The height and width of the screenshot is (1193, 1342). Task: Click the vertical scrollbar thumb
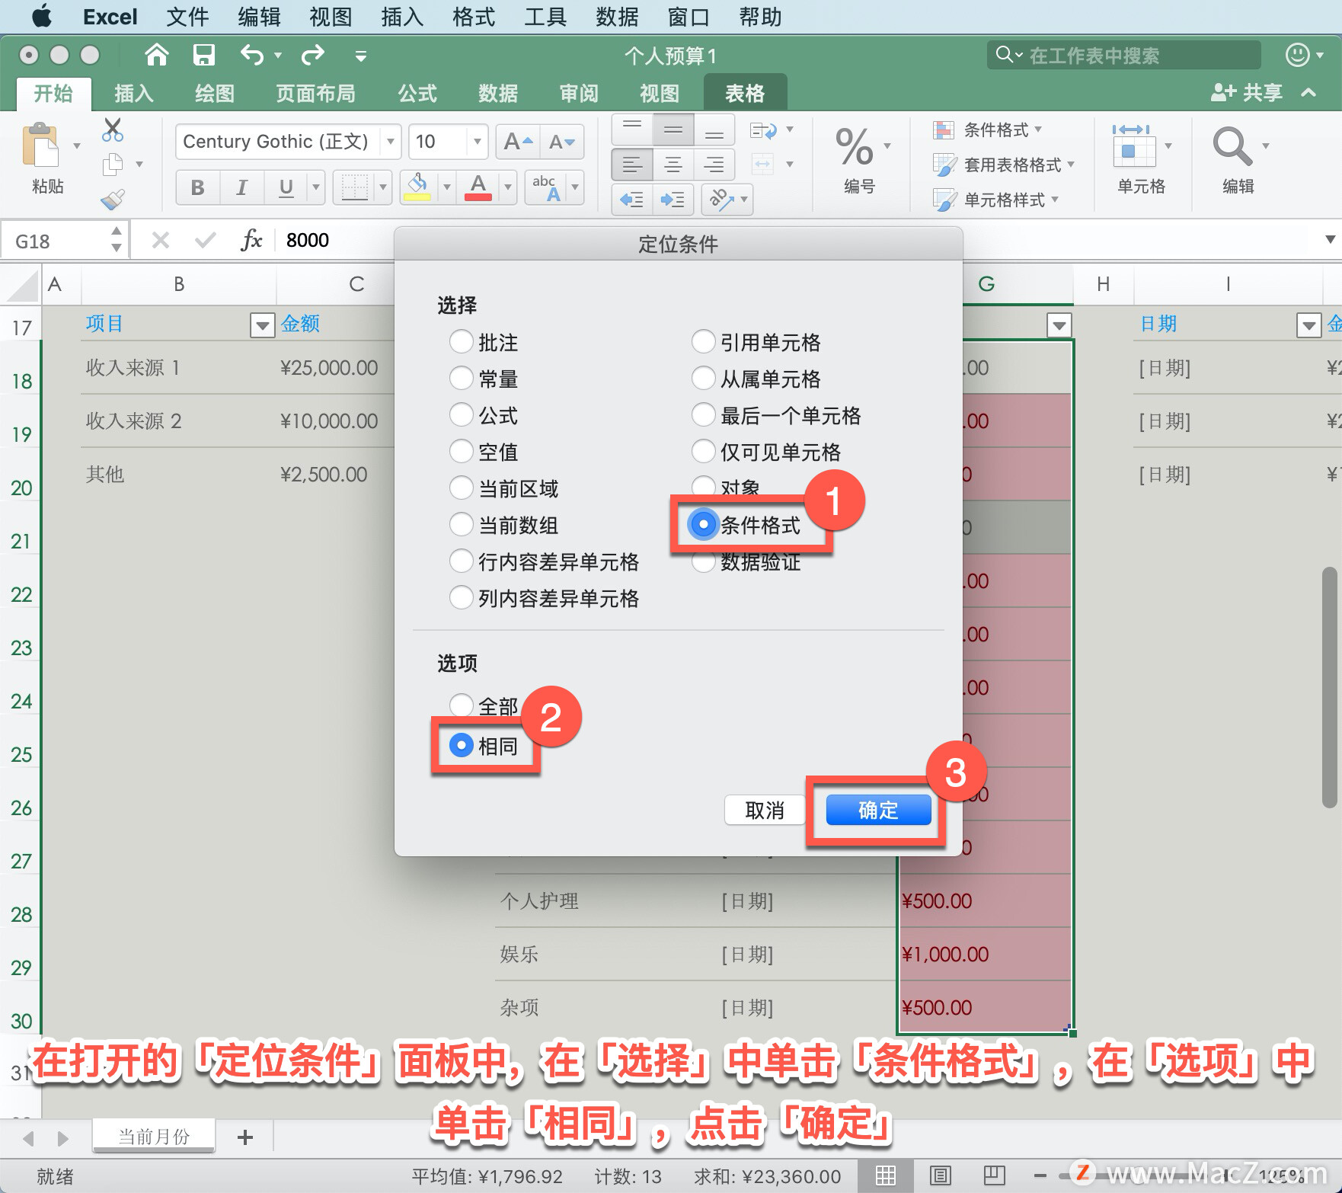pyautogui.click(x=1330, y=686)
